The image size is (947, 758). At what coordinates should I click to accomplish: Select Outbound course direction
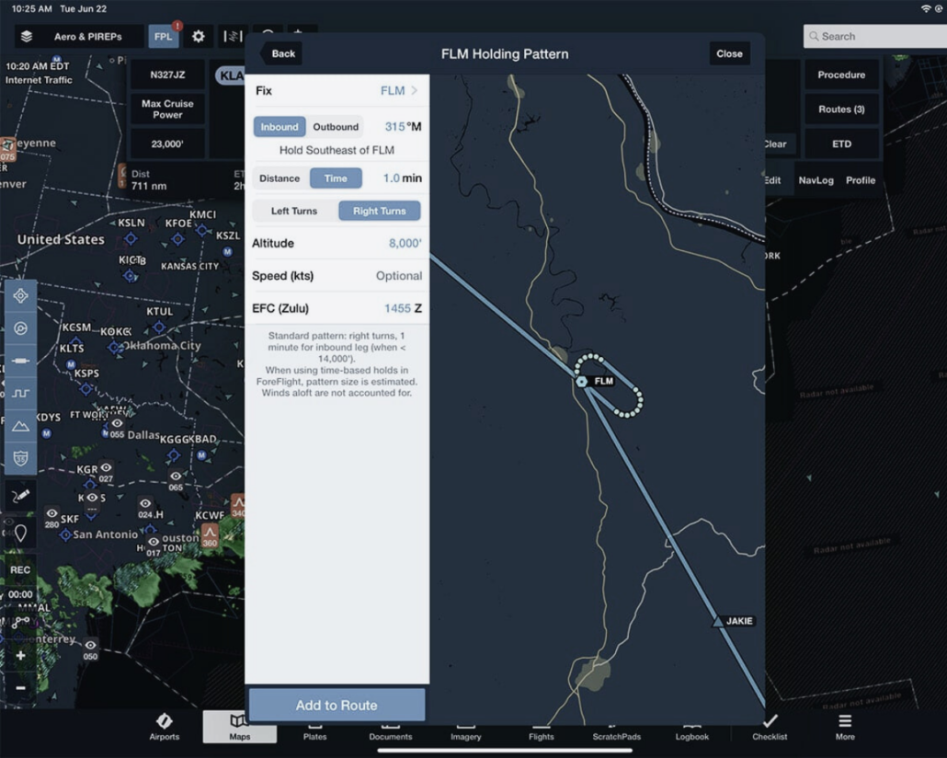[x=336, y=127]
